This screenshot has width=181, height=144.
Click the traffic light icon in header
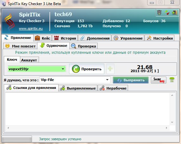tap(159, 12)
